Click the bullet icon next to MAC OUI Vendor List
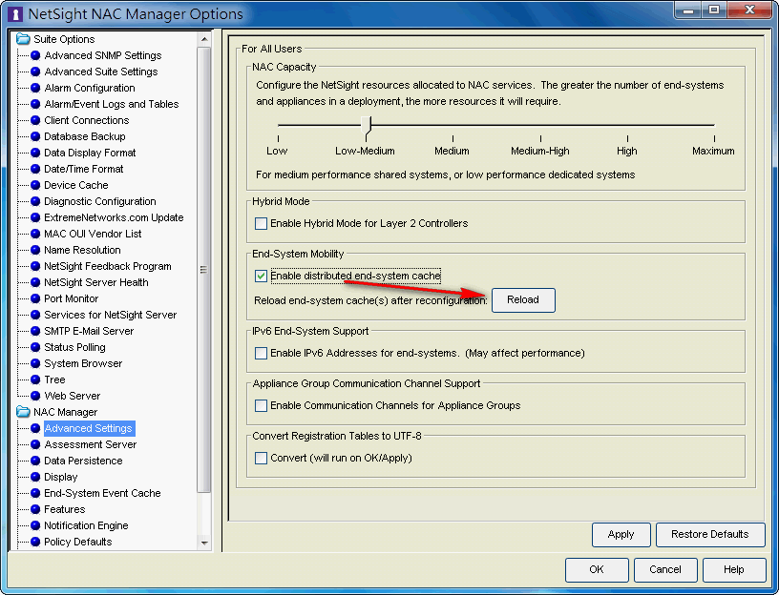Image resolution: width=779 pixels, height=595 pixels. (35, 234)
